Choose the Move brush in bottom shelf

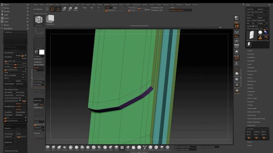[x=54, y=147]
